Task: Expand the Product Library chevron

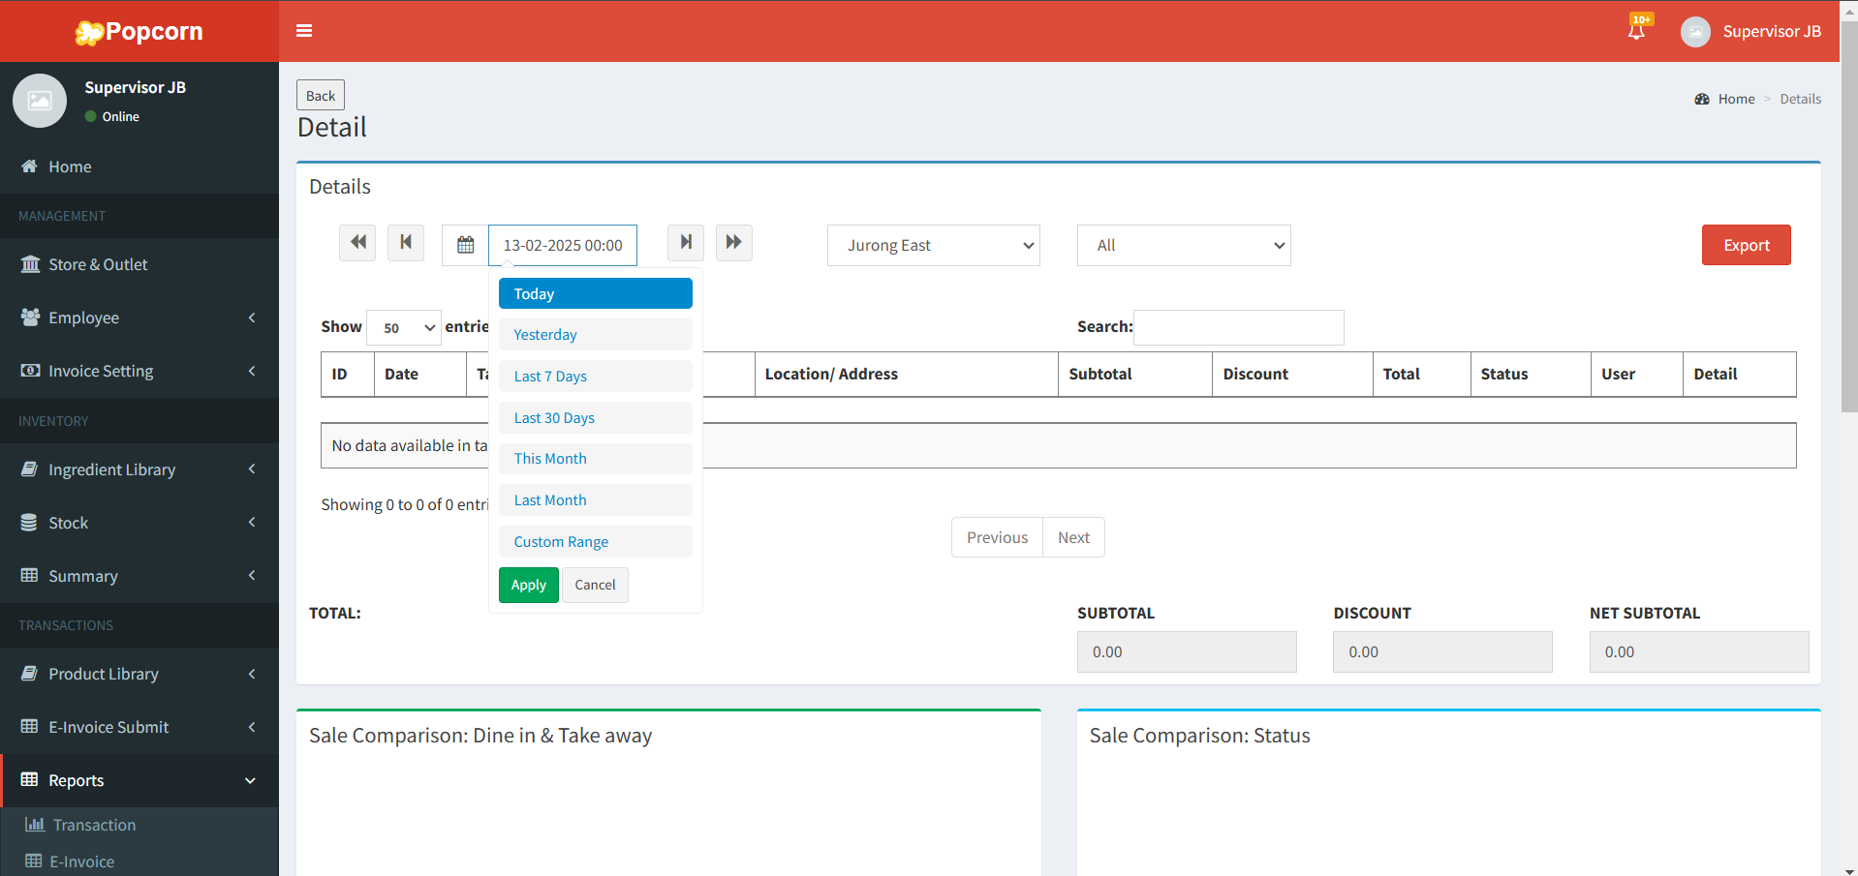Action: 252,674
